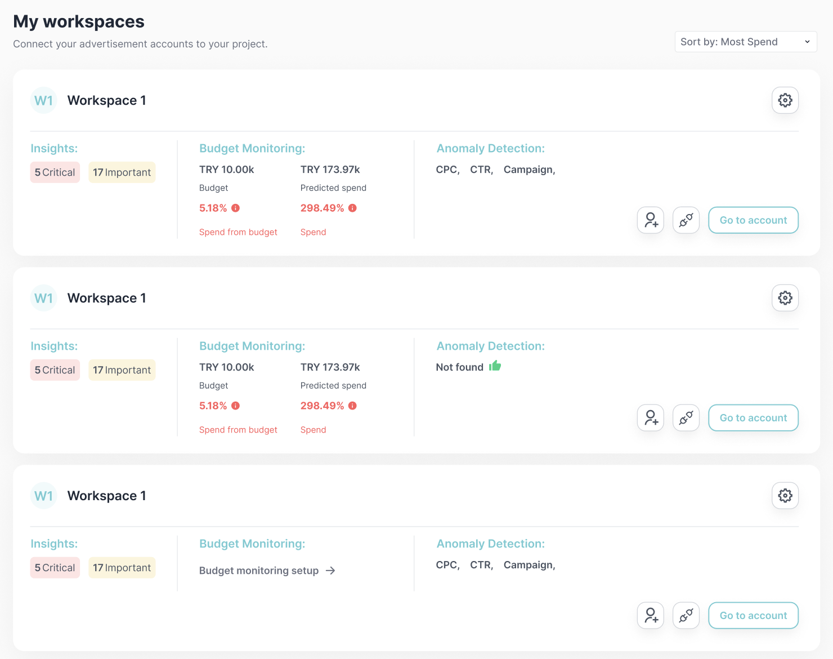Open gear settings on the 'Budget monitoring setup' workspace
The width and height of the screenshot is (833, 659).
(x=785, y=496)
